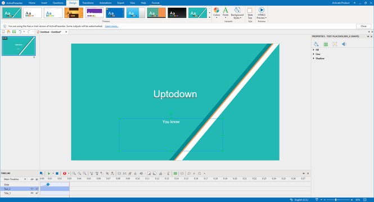Viewport: 374px width, 202px height.
Task: Dismiss the trial notice with Close button
Action: tap(363, 26)
